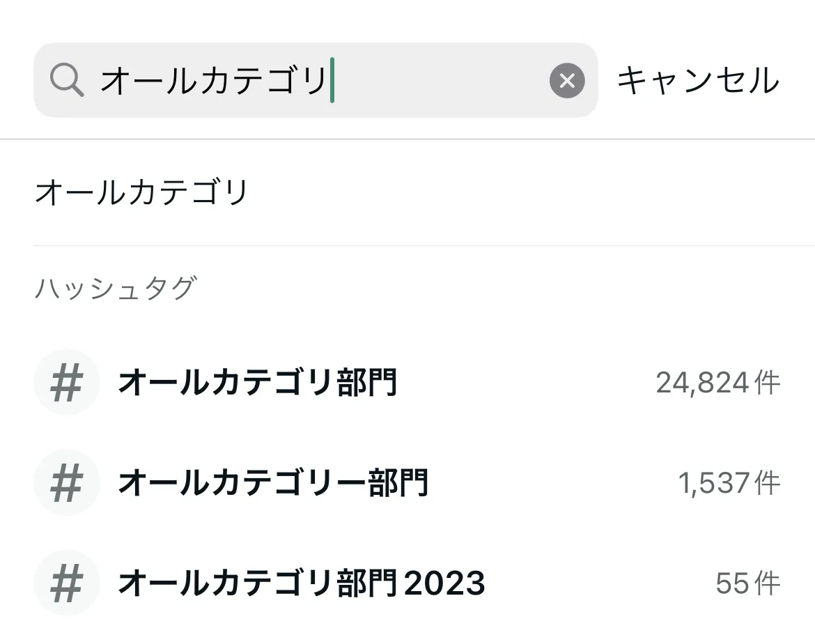This screenshot has height=619, width=815.
Task: Select the second hashtag row
Action: [x=407, y=482]
